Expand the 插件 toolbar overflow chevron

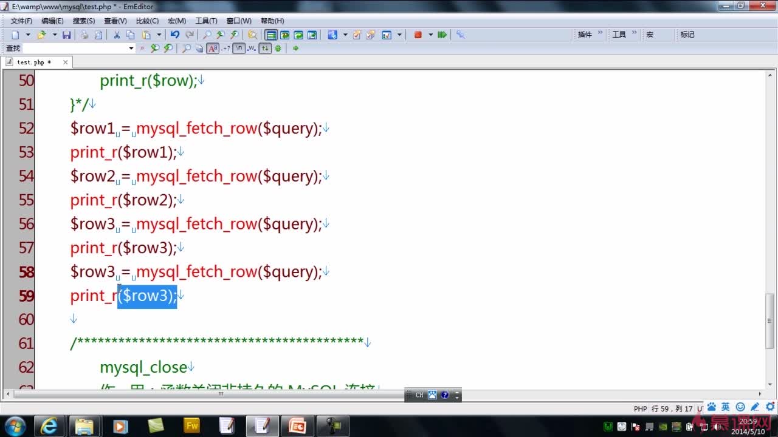click(x=601, y=33)
